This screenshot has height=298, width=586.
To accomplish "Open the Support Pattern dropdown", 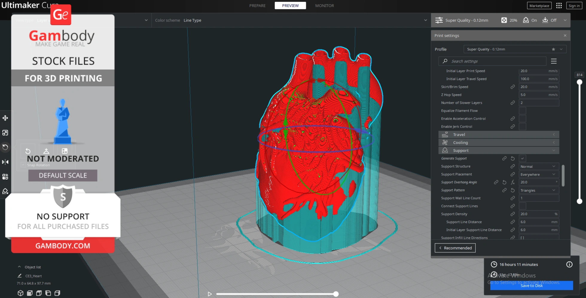I will pos(538,190).
